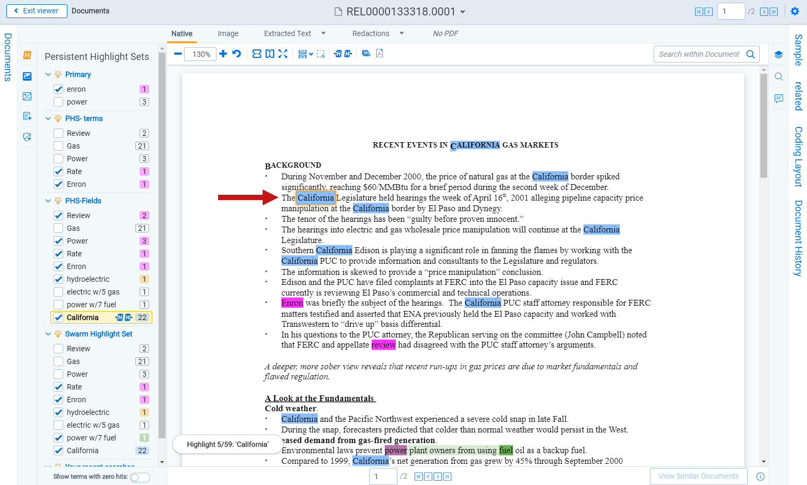Collapse the Primary highlight set
The height and width of the screenshot is (485, 807).
point(48,74)
